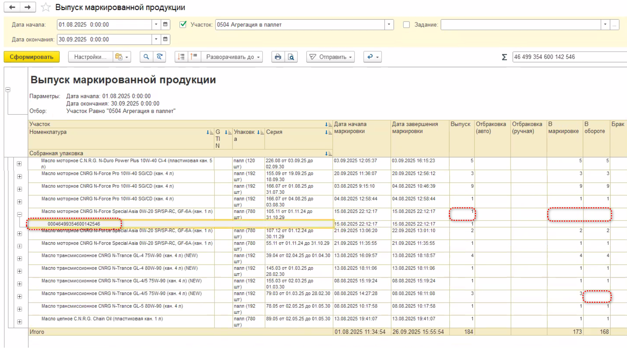Image resolution: width=627 pixels, height=353 pixels.
Task: Open the Участок dropdown list
Action: click(x=389, y=25)
